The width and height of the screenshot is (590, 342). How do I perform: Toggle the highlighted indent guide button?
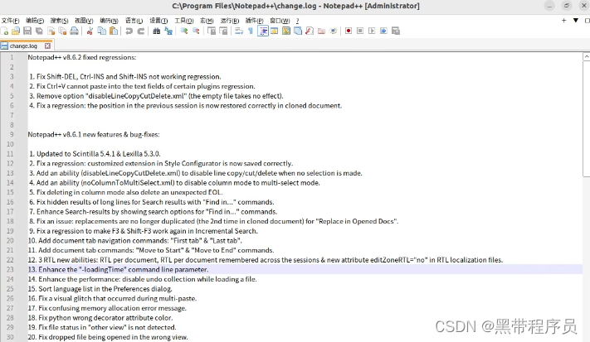[x=263, y=31]
